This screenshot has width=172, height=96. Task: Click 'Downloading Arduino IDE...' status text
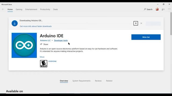pyautogui.click(x=31, y=21)
